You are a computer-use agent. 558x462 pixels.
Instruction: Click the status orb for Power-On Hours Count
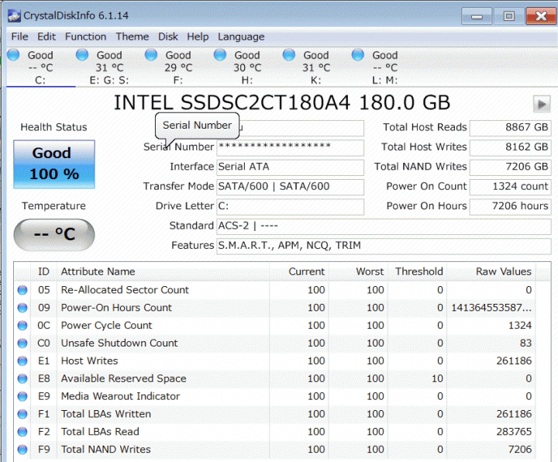click(22, 308)
